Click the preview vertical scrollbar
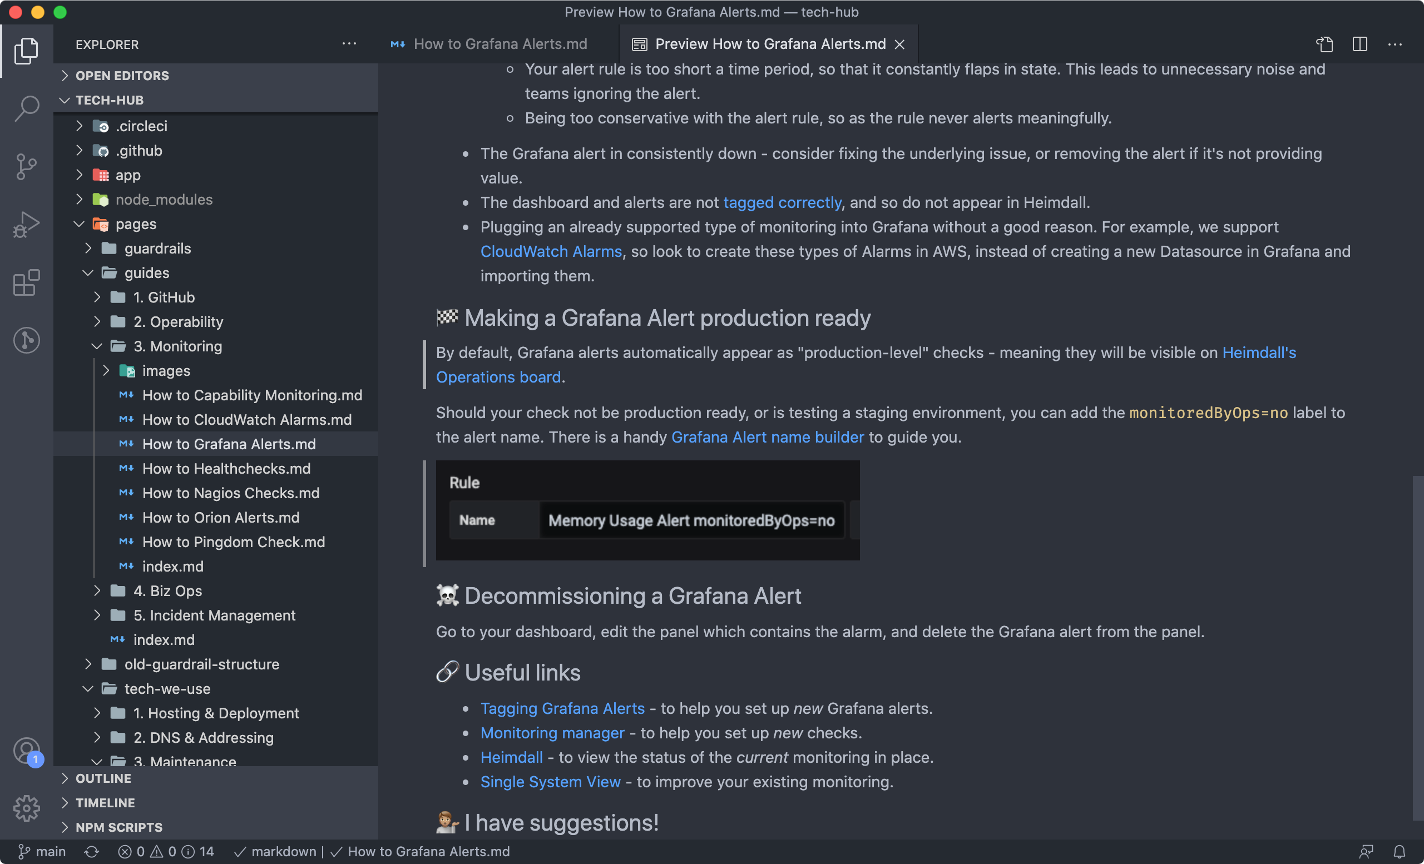Screen dimensions: 1424x864 click(1417, 647)
